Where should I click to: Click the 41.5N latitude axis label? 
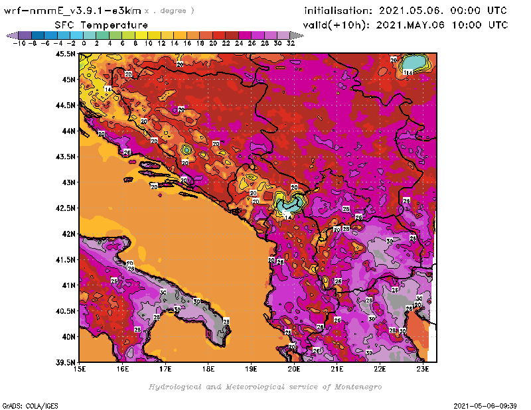click(x=65, y=259)
